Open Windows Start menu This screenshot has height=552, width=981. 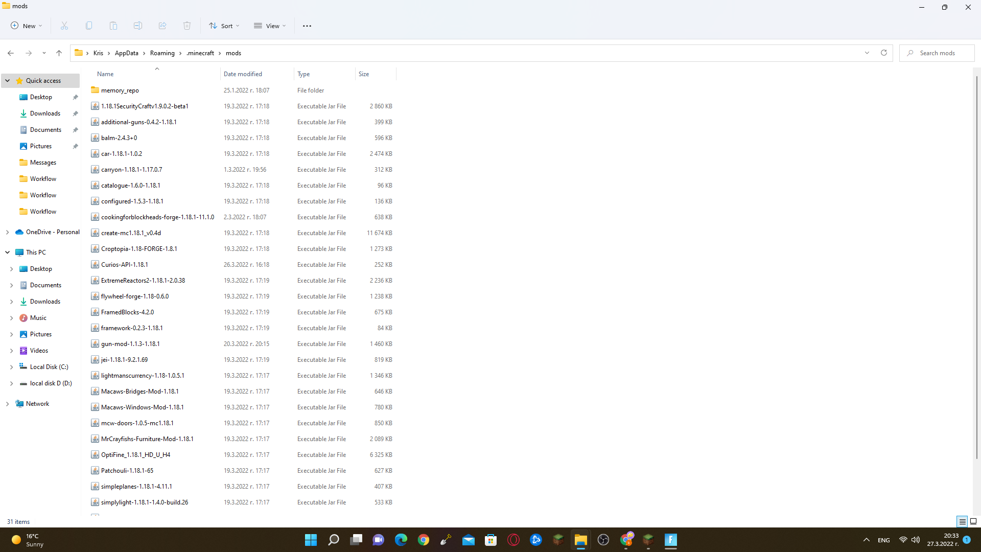tap(311, 540)
